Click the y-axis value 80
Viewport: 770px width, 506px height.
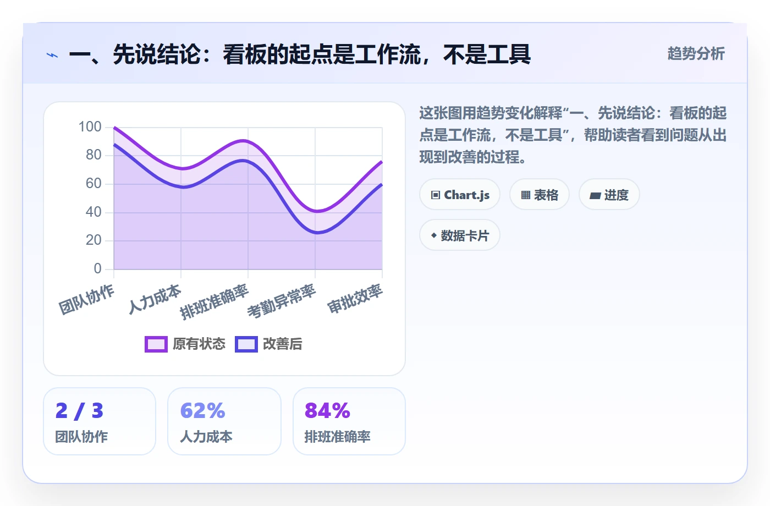(94, 155)
